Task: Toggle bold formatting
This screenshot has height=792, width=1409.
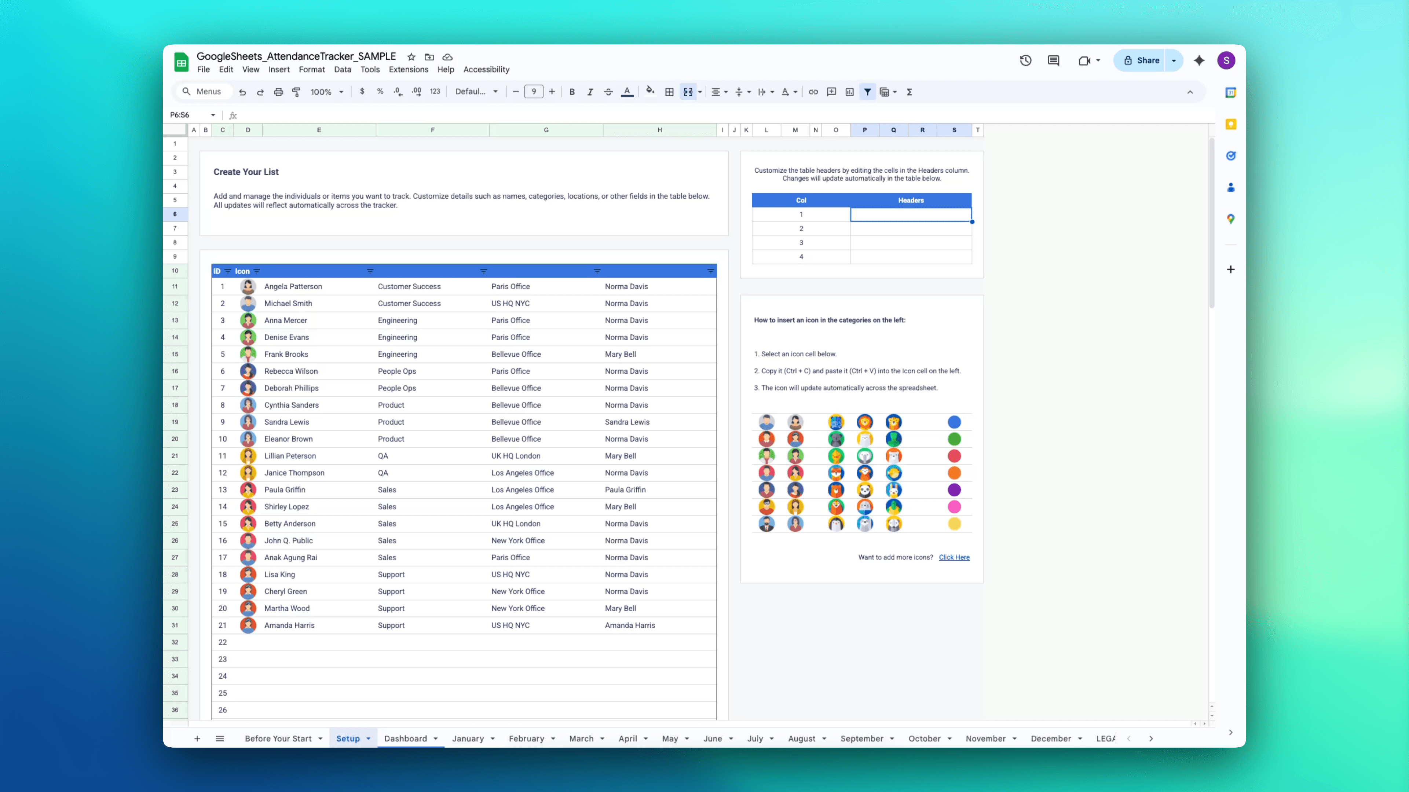Action: pos(572,91)
